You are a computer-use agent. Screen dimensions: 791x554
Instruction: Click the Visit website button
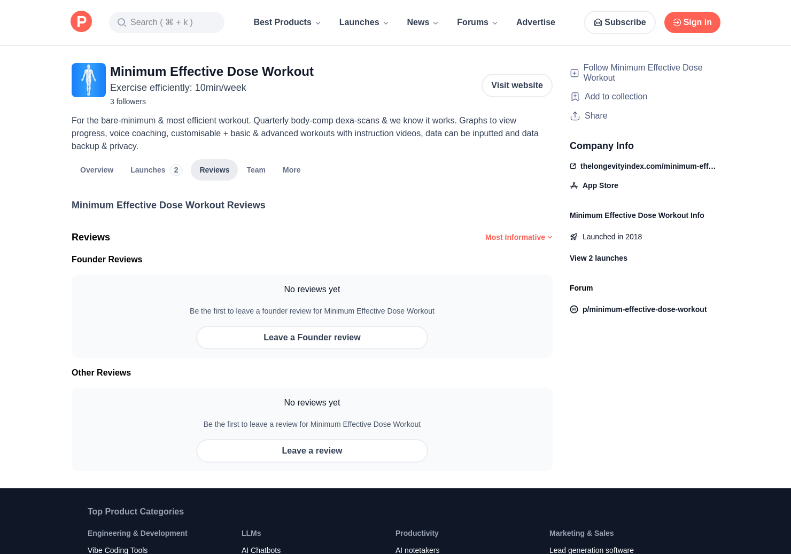tap(517, 85)
